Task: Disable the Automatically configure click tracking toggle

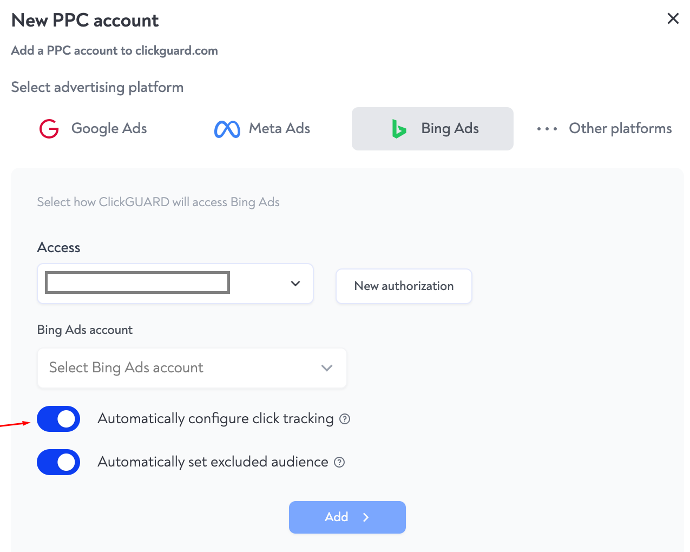Action: pyautogui.click(x=58, y=419)
